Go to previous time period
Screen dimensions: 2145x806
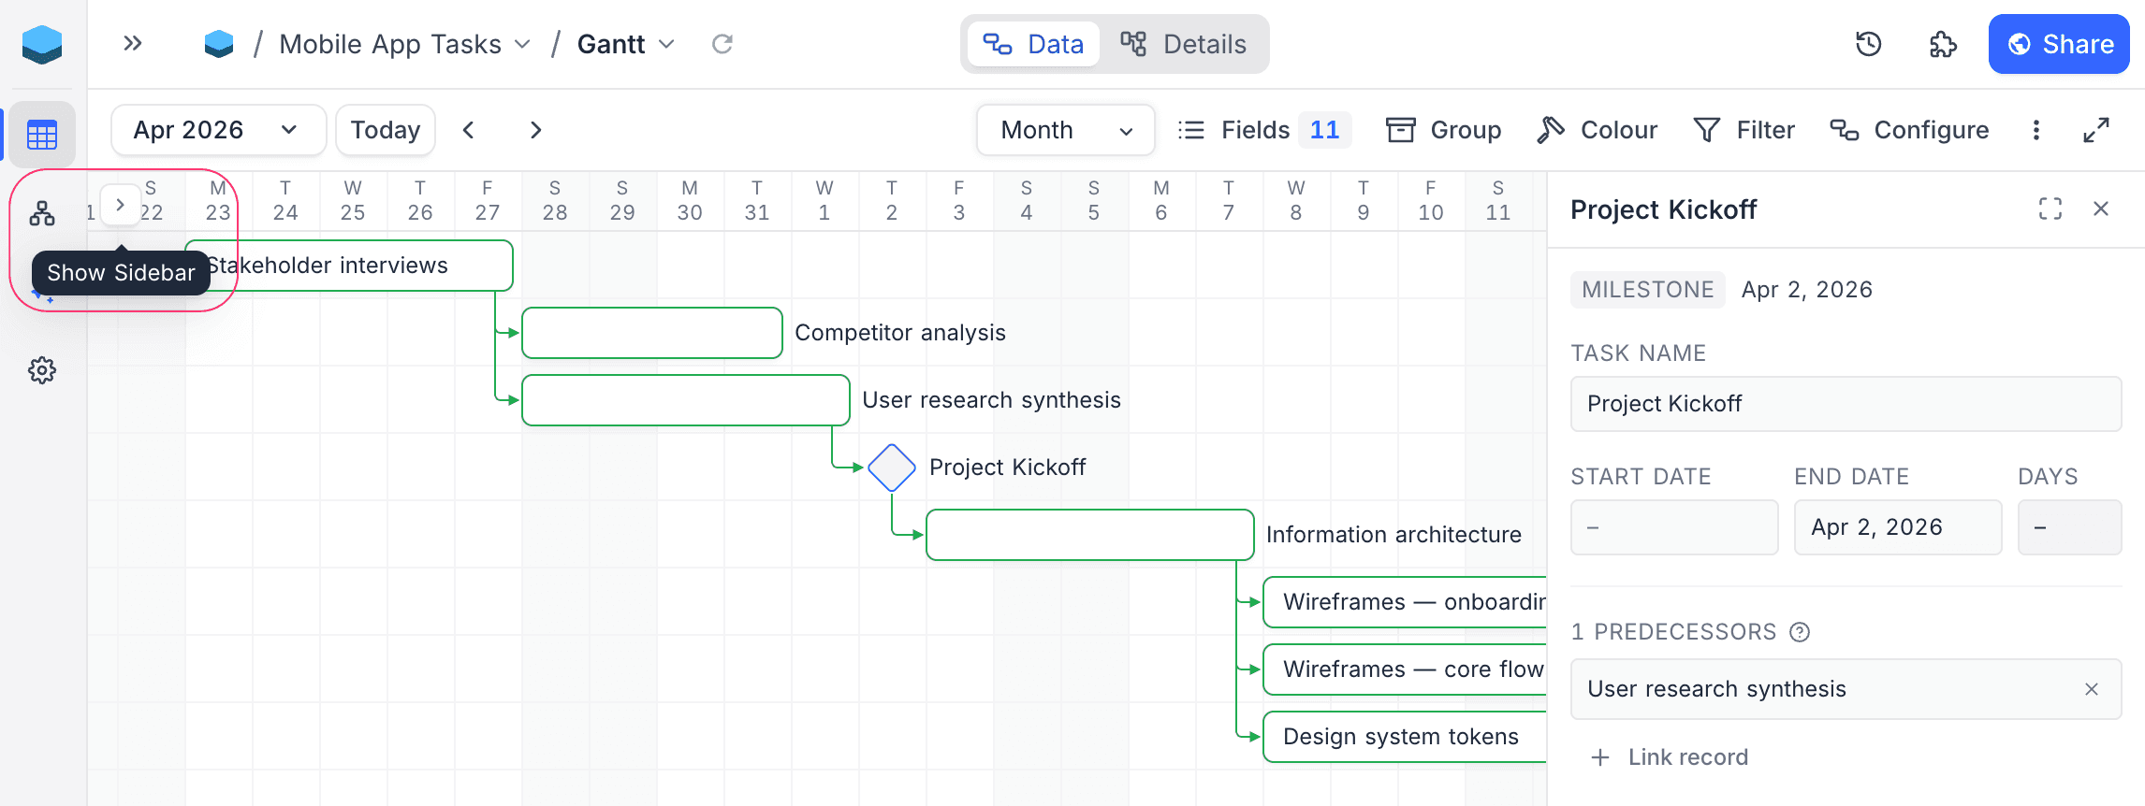pos(469,130)
